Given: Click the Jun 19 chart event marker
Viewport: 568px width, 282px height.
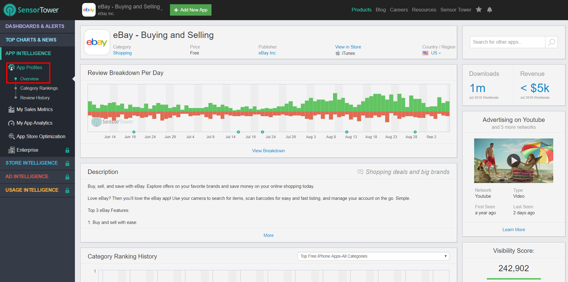Looking at the screenshot, I should (x=134, y=132).
